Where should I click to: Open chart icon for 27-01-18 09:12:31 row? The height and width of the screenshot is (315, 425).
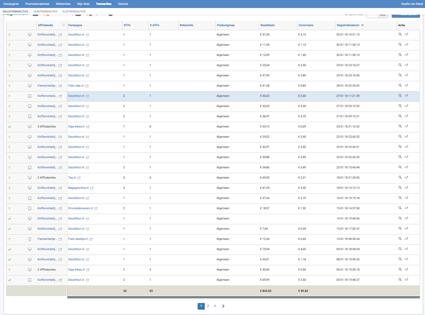[406, 116]
